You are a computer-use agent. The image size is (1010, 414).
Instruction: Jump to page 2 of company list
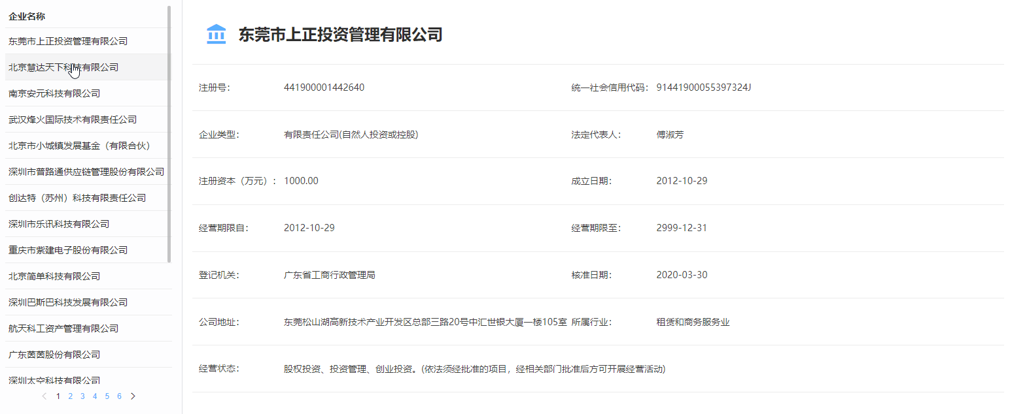(x=70, y=396)
